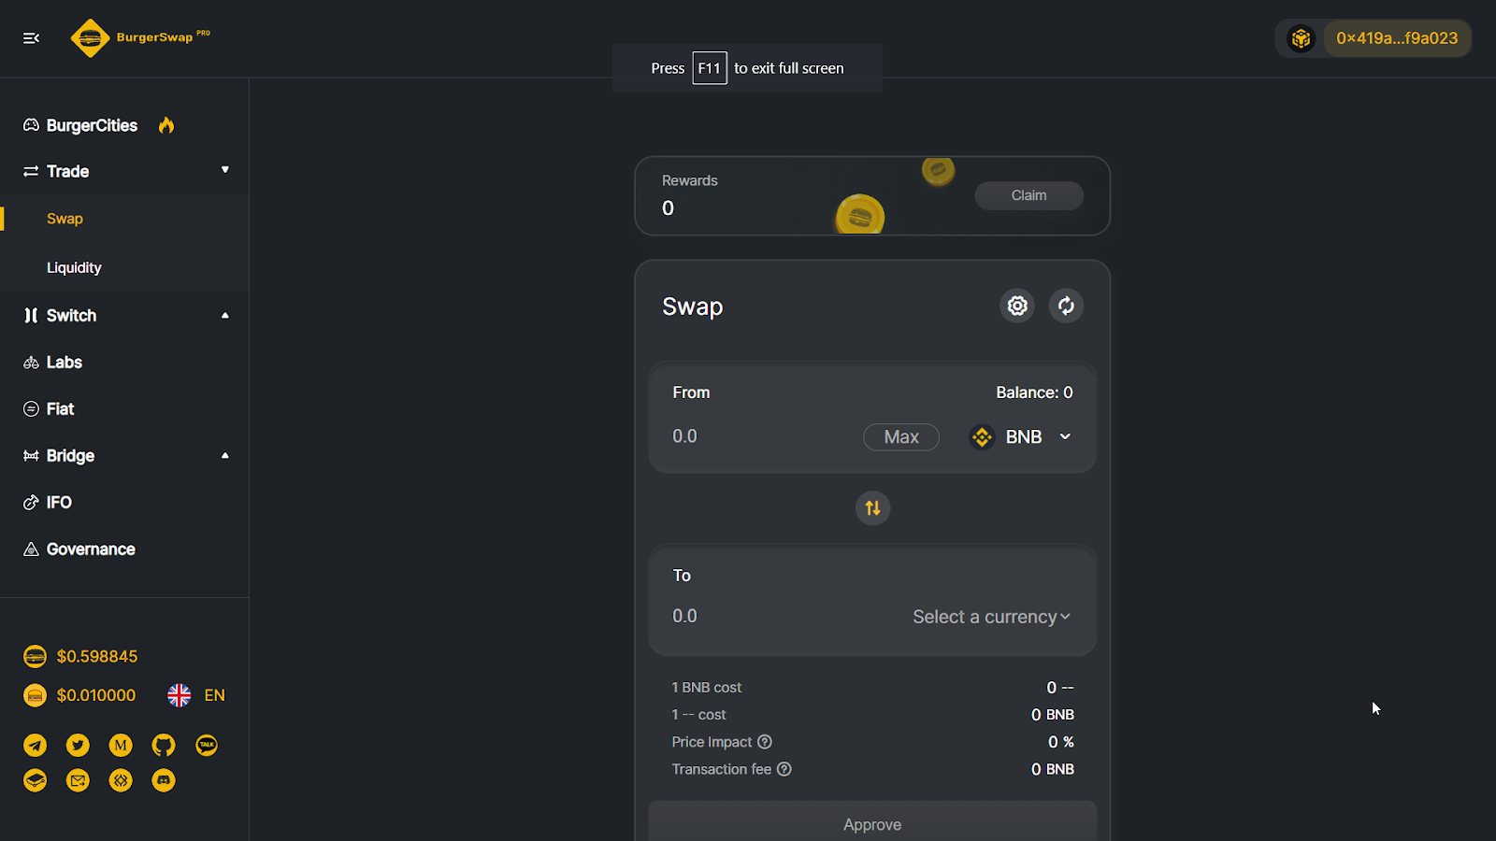
Task: Open the Select a currency dropdown
Action: coord(991,617)
